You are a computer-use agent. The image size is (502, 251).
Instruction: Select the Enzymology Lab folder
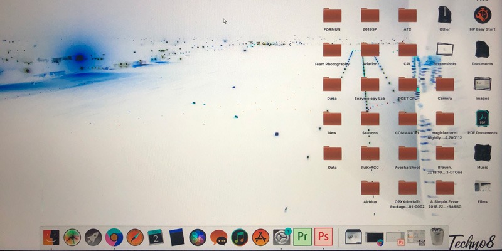[370, 84]
